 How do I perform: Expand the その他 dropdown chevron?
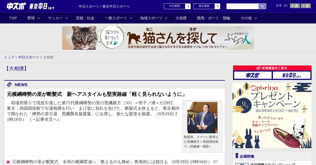pyautogui.click(x=256, y=18)
